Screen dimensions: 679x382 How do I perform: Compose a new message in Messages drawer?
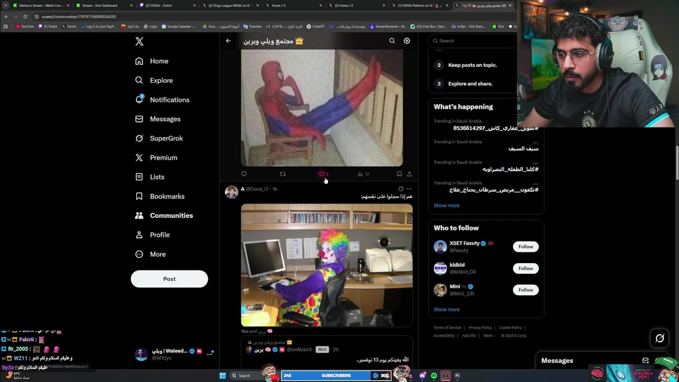(x=646, y=361)
